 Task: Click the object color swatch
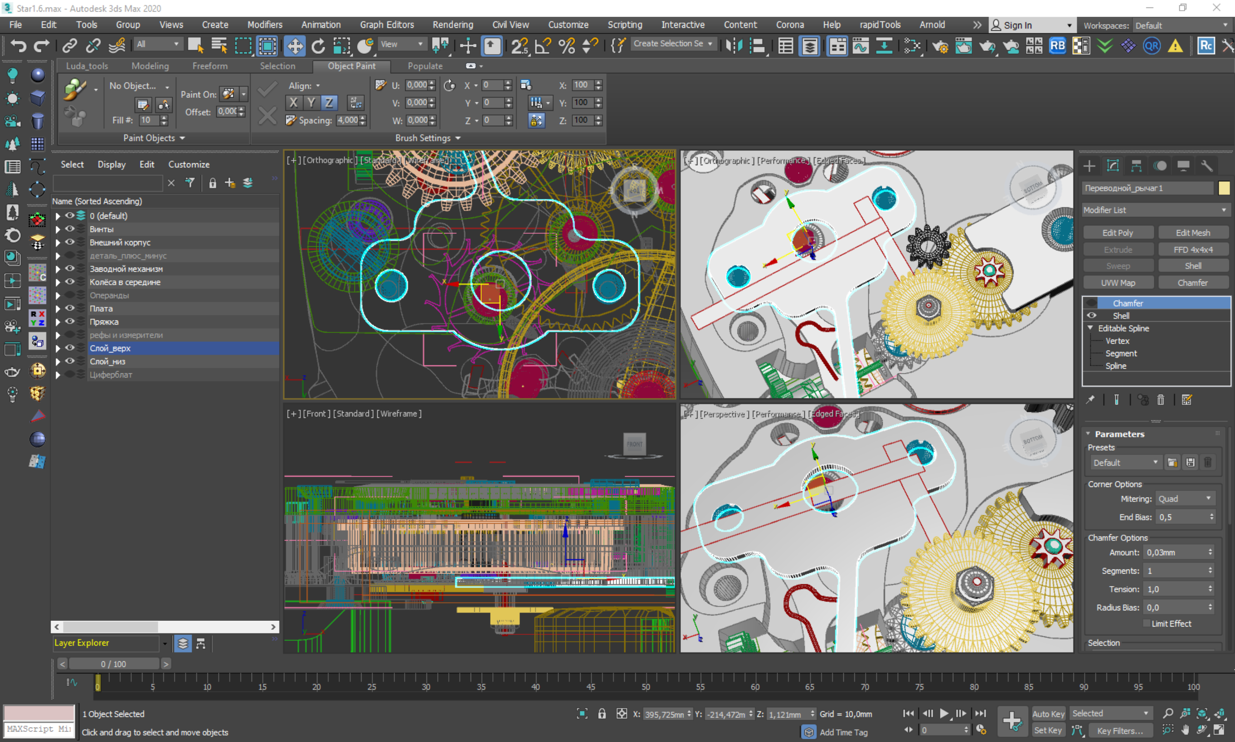(1223, 188)
